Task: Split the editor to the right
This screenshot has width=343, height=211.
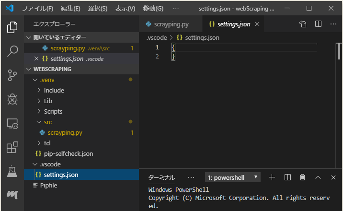Action: pyautogui.click(x=318, y=24)
